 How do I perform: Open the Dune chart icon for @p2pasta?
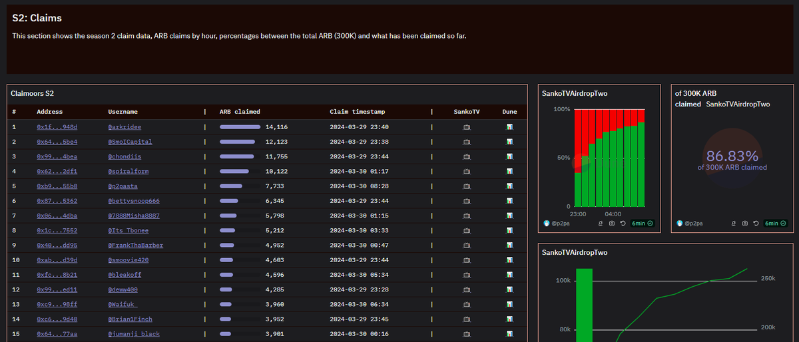(x=509, y=186)
